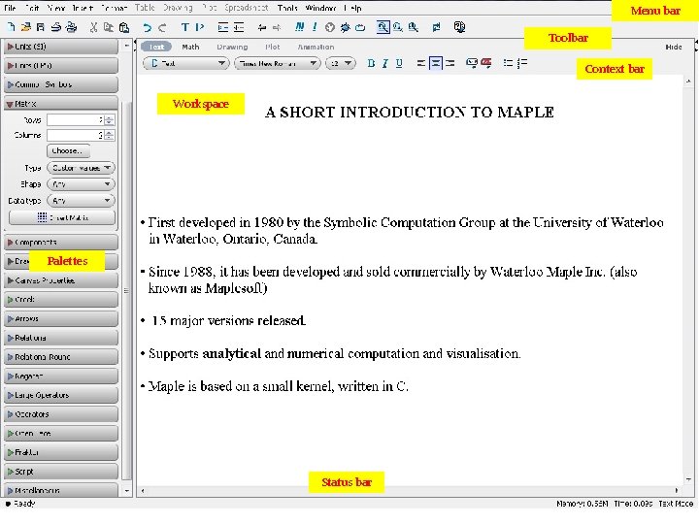Toggle Underline formatting

399,63
